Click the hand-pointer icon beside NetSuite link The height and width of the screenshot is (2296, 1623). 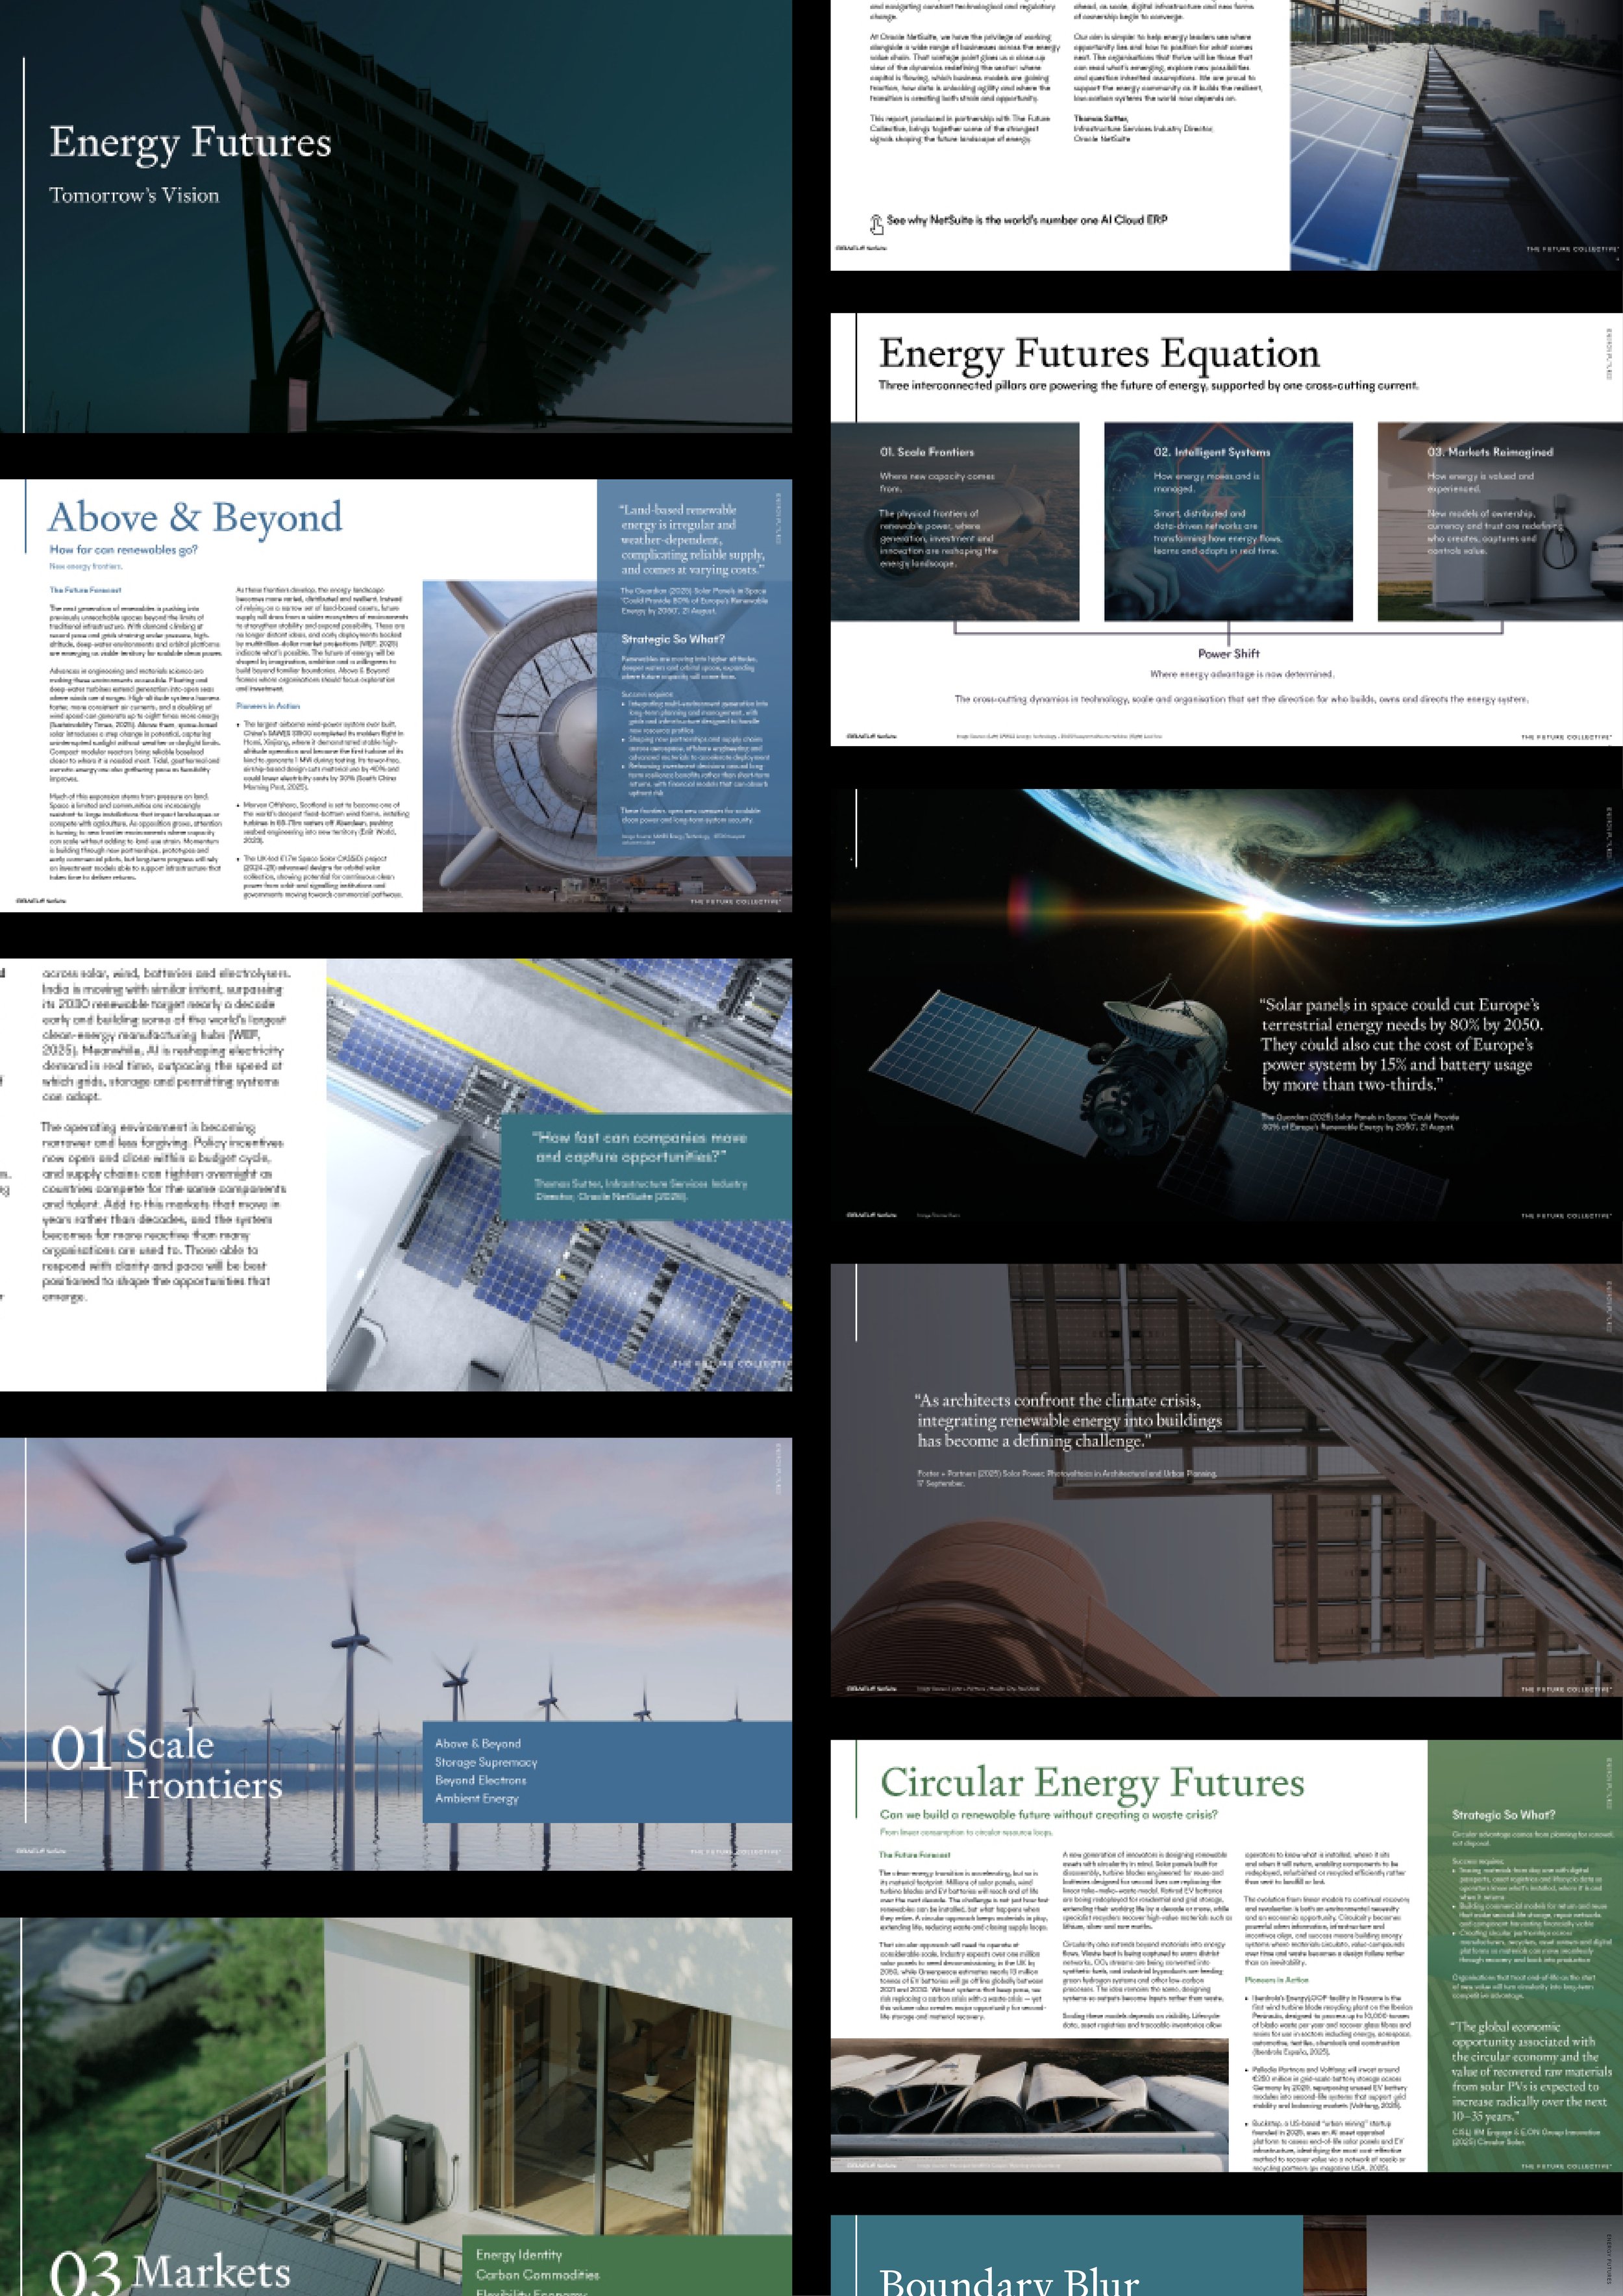pos(876,223)
